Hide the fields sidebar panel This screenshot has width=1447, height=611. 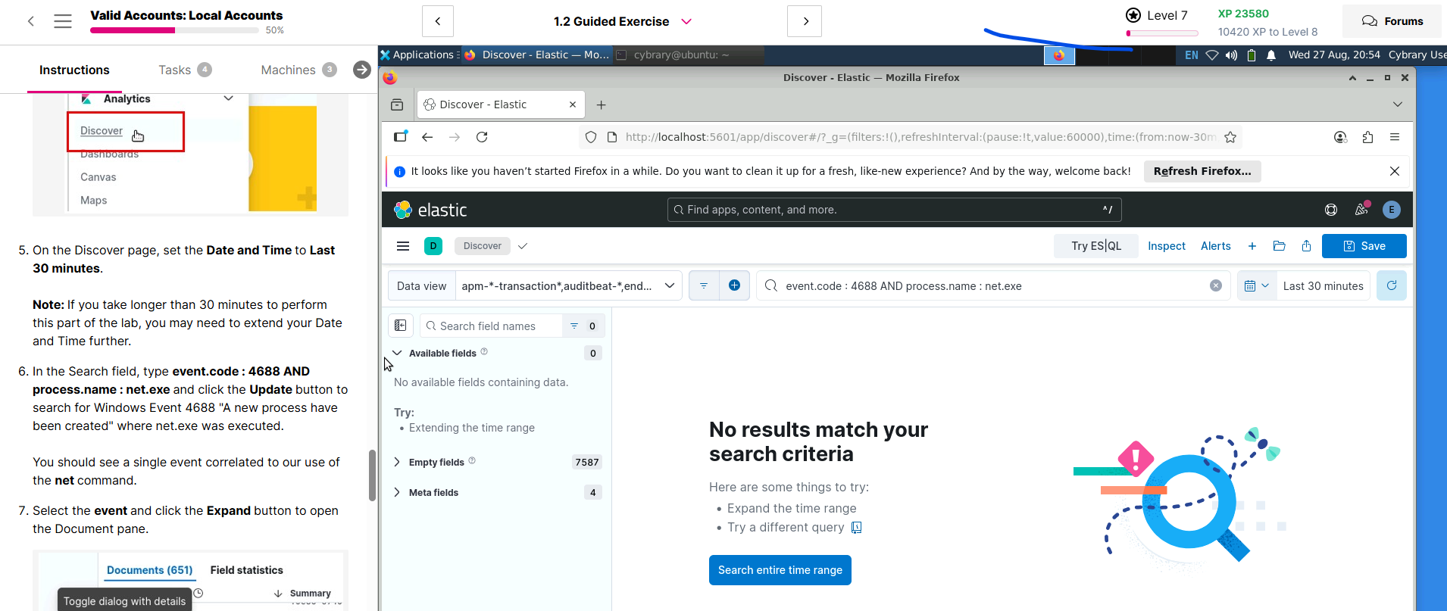[x=401, y=326]
